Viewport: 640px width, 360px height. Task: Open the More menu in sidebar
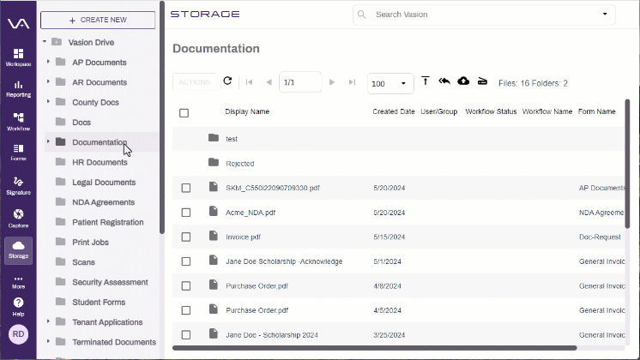click(x=18, y=282)
